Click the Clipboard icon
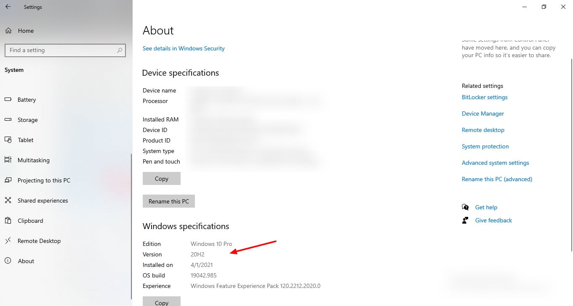The height and width of the screenshot is (306, 573). (x=8, y=221)
